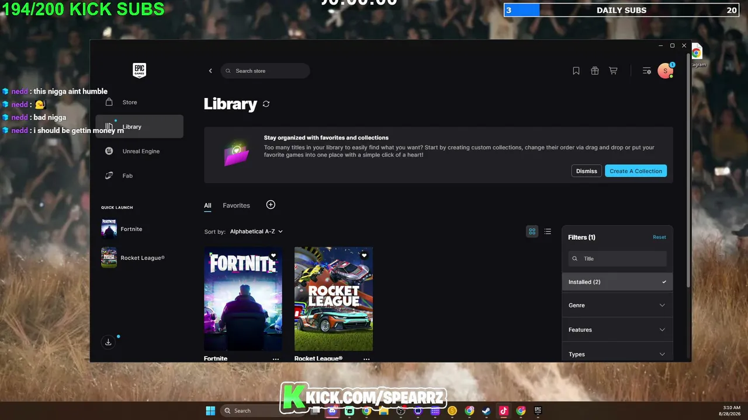Favorite Rocket League with its heart icon
This screenshot has width=748, height=420.
coord(364,256)
